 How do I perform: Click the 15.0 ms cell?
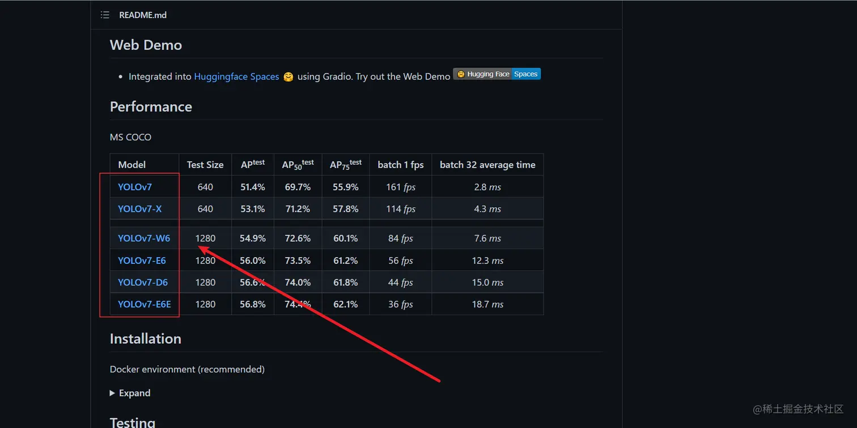[487, 283]
